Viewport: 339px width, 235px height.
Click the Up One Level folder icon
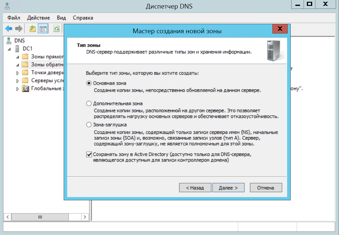[32, 29]
